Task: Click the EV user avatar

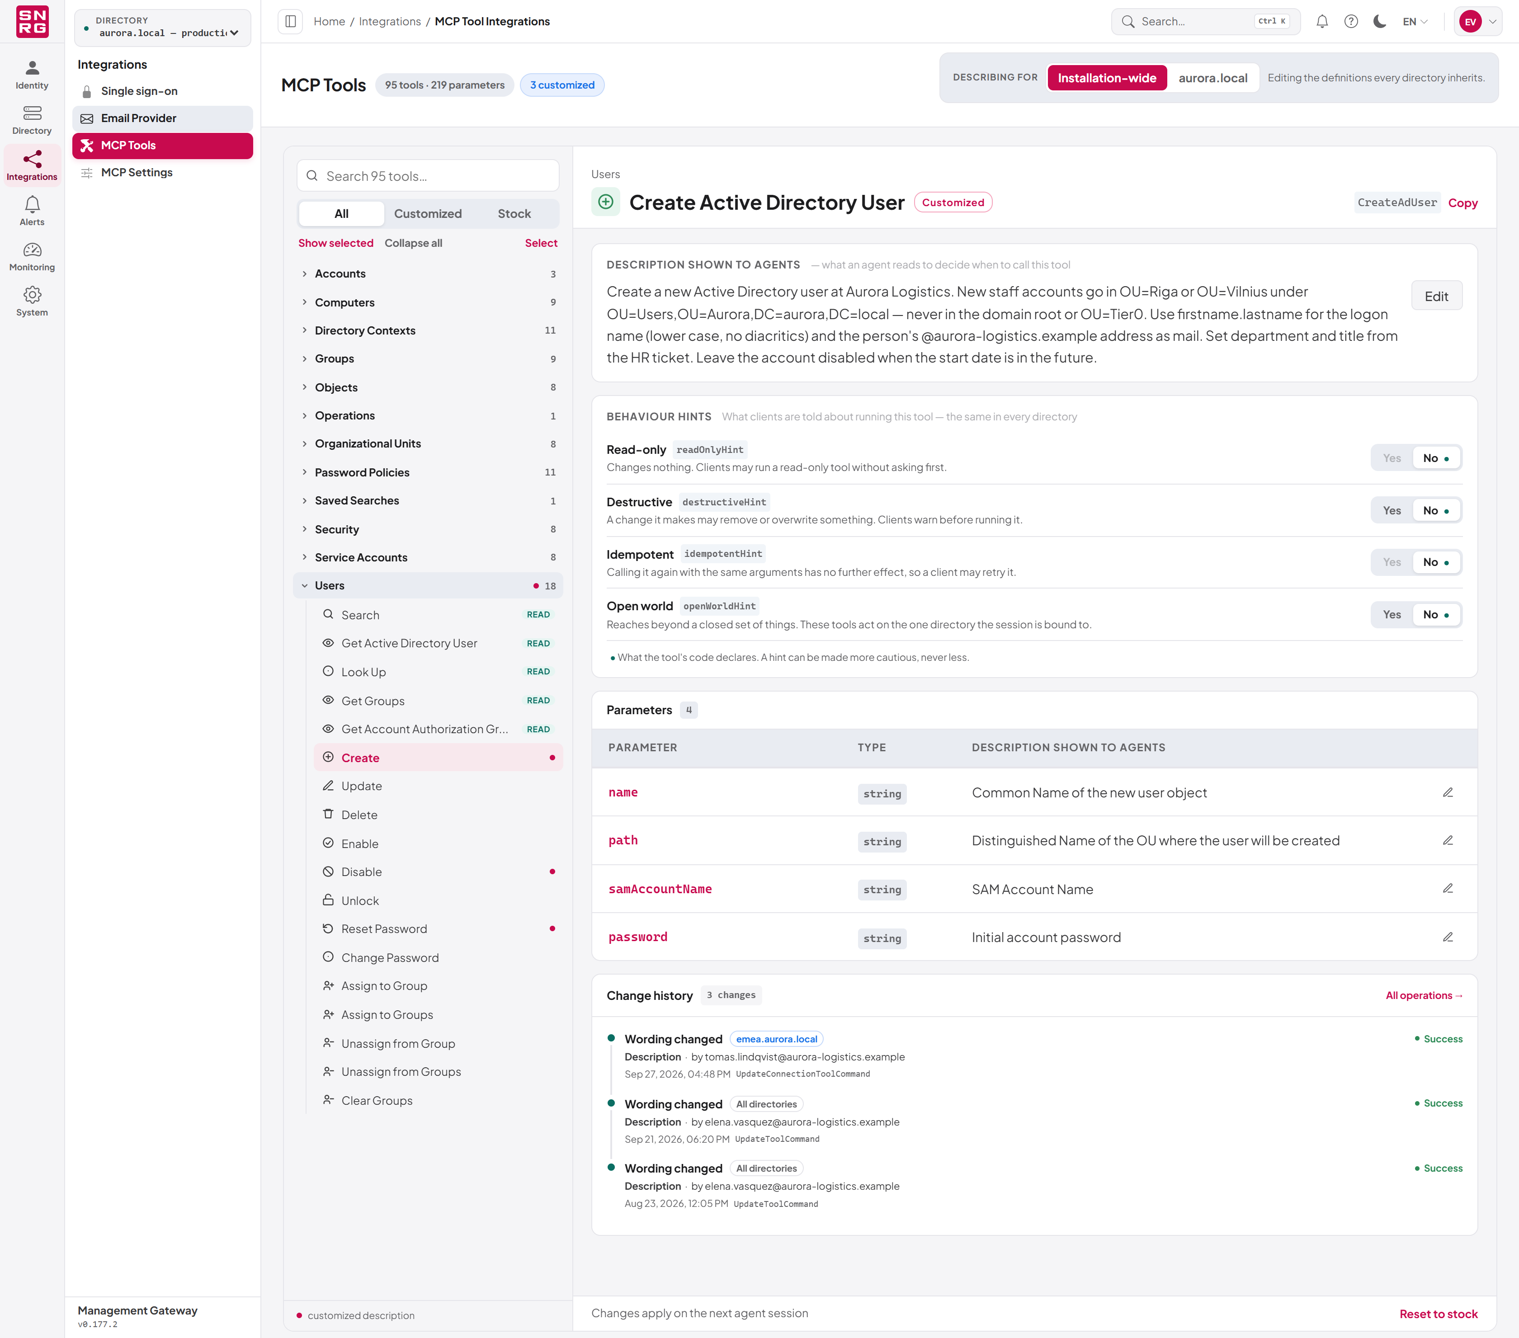Action: [x=1470, y=22]
